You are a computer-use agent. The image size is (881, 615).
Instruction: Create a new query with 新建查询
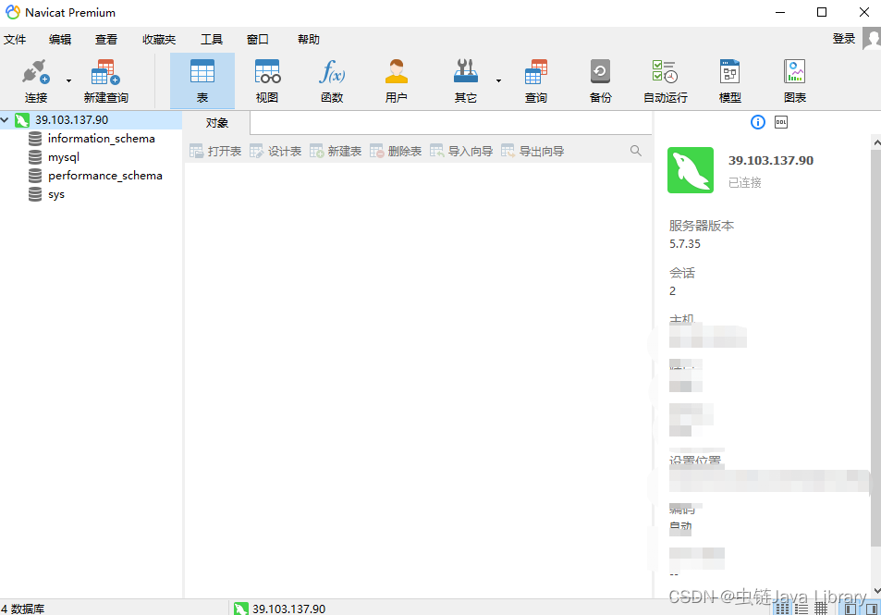point(105,81)
